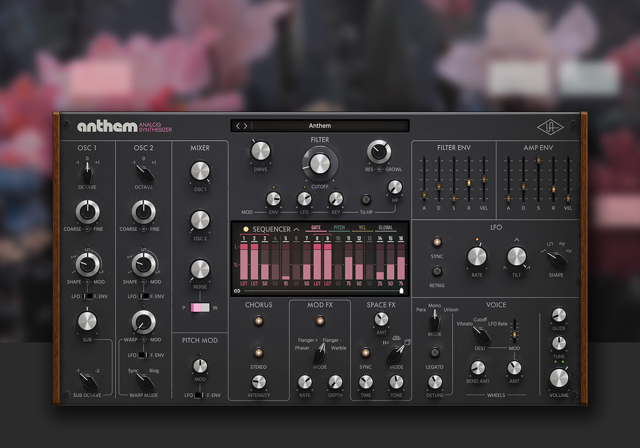Toggle OSC 1 LFO / F. ENV switch

tap(87, 296)
